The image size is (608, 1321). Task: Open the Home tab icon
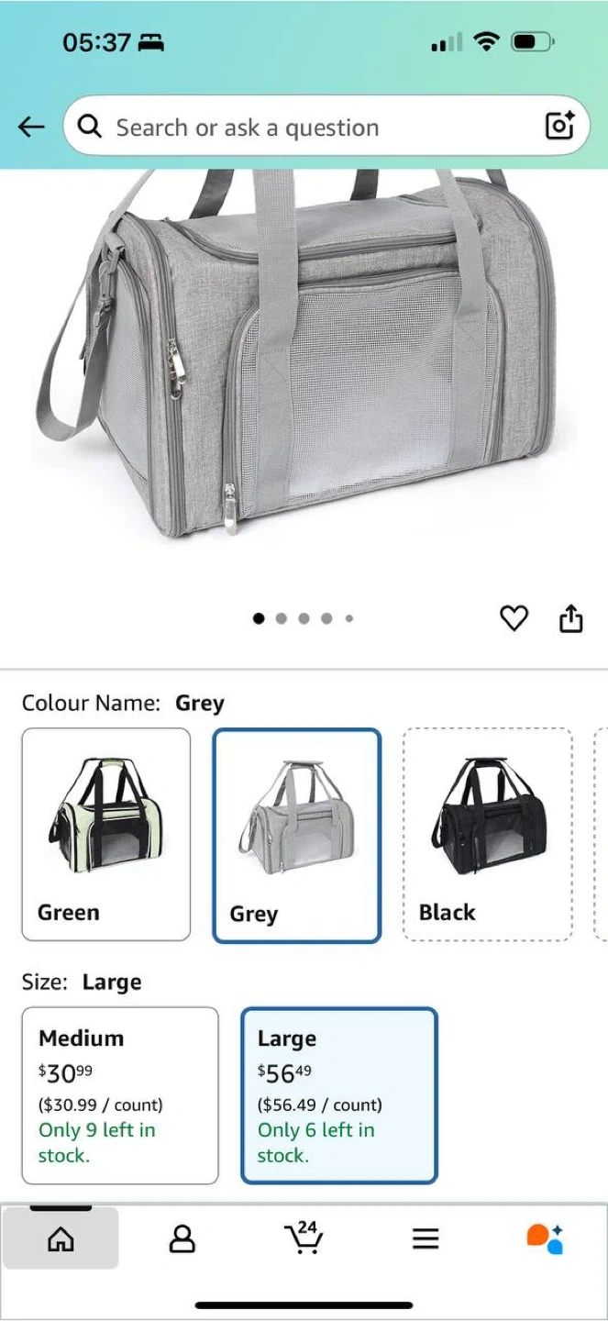pyautogui.click(x=61, y=1239)
